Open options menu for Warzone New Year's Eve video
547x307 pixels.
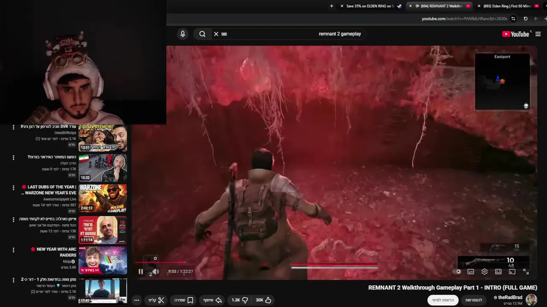coord(13,188)
